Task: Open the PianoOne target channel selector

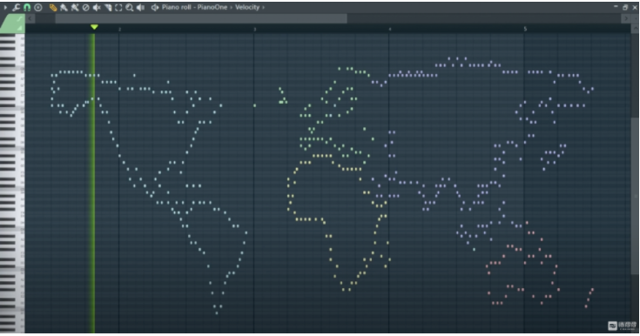Action: click(212, 7)
